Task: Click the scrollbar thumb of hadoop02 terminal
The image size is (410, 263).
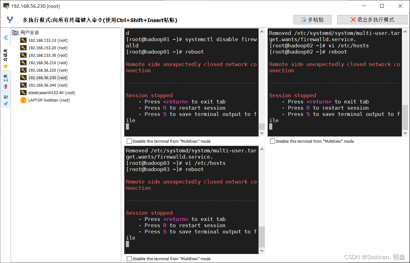Action: [405, 117]
